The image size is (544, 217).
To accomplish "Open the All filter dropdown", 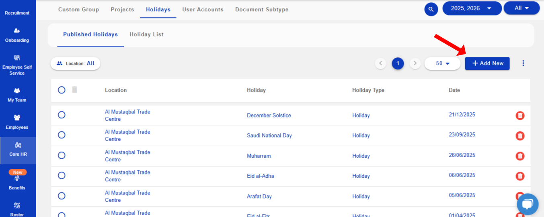I will pos(521,8).
